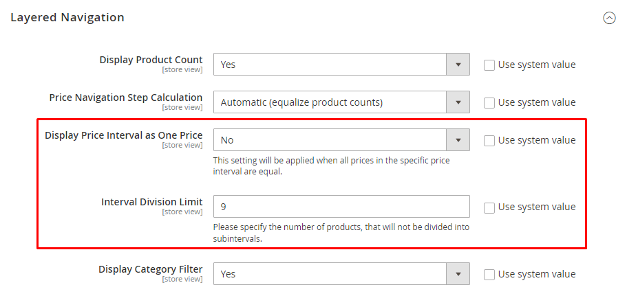Image resolution: width=638 pixels, height=296 pixels.
Task: Enable system value for Display Product Count
Action: [489, 65]
